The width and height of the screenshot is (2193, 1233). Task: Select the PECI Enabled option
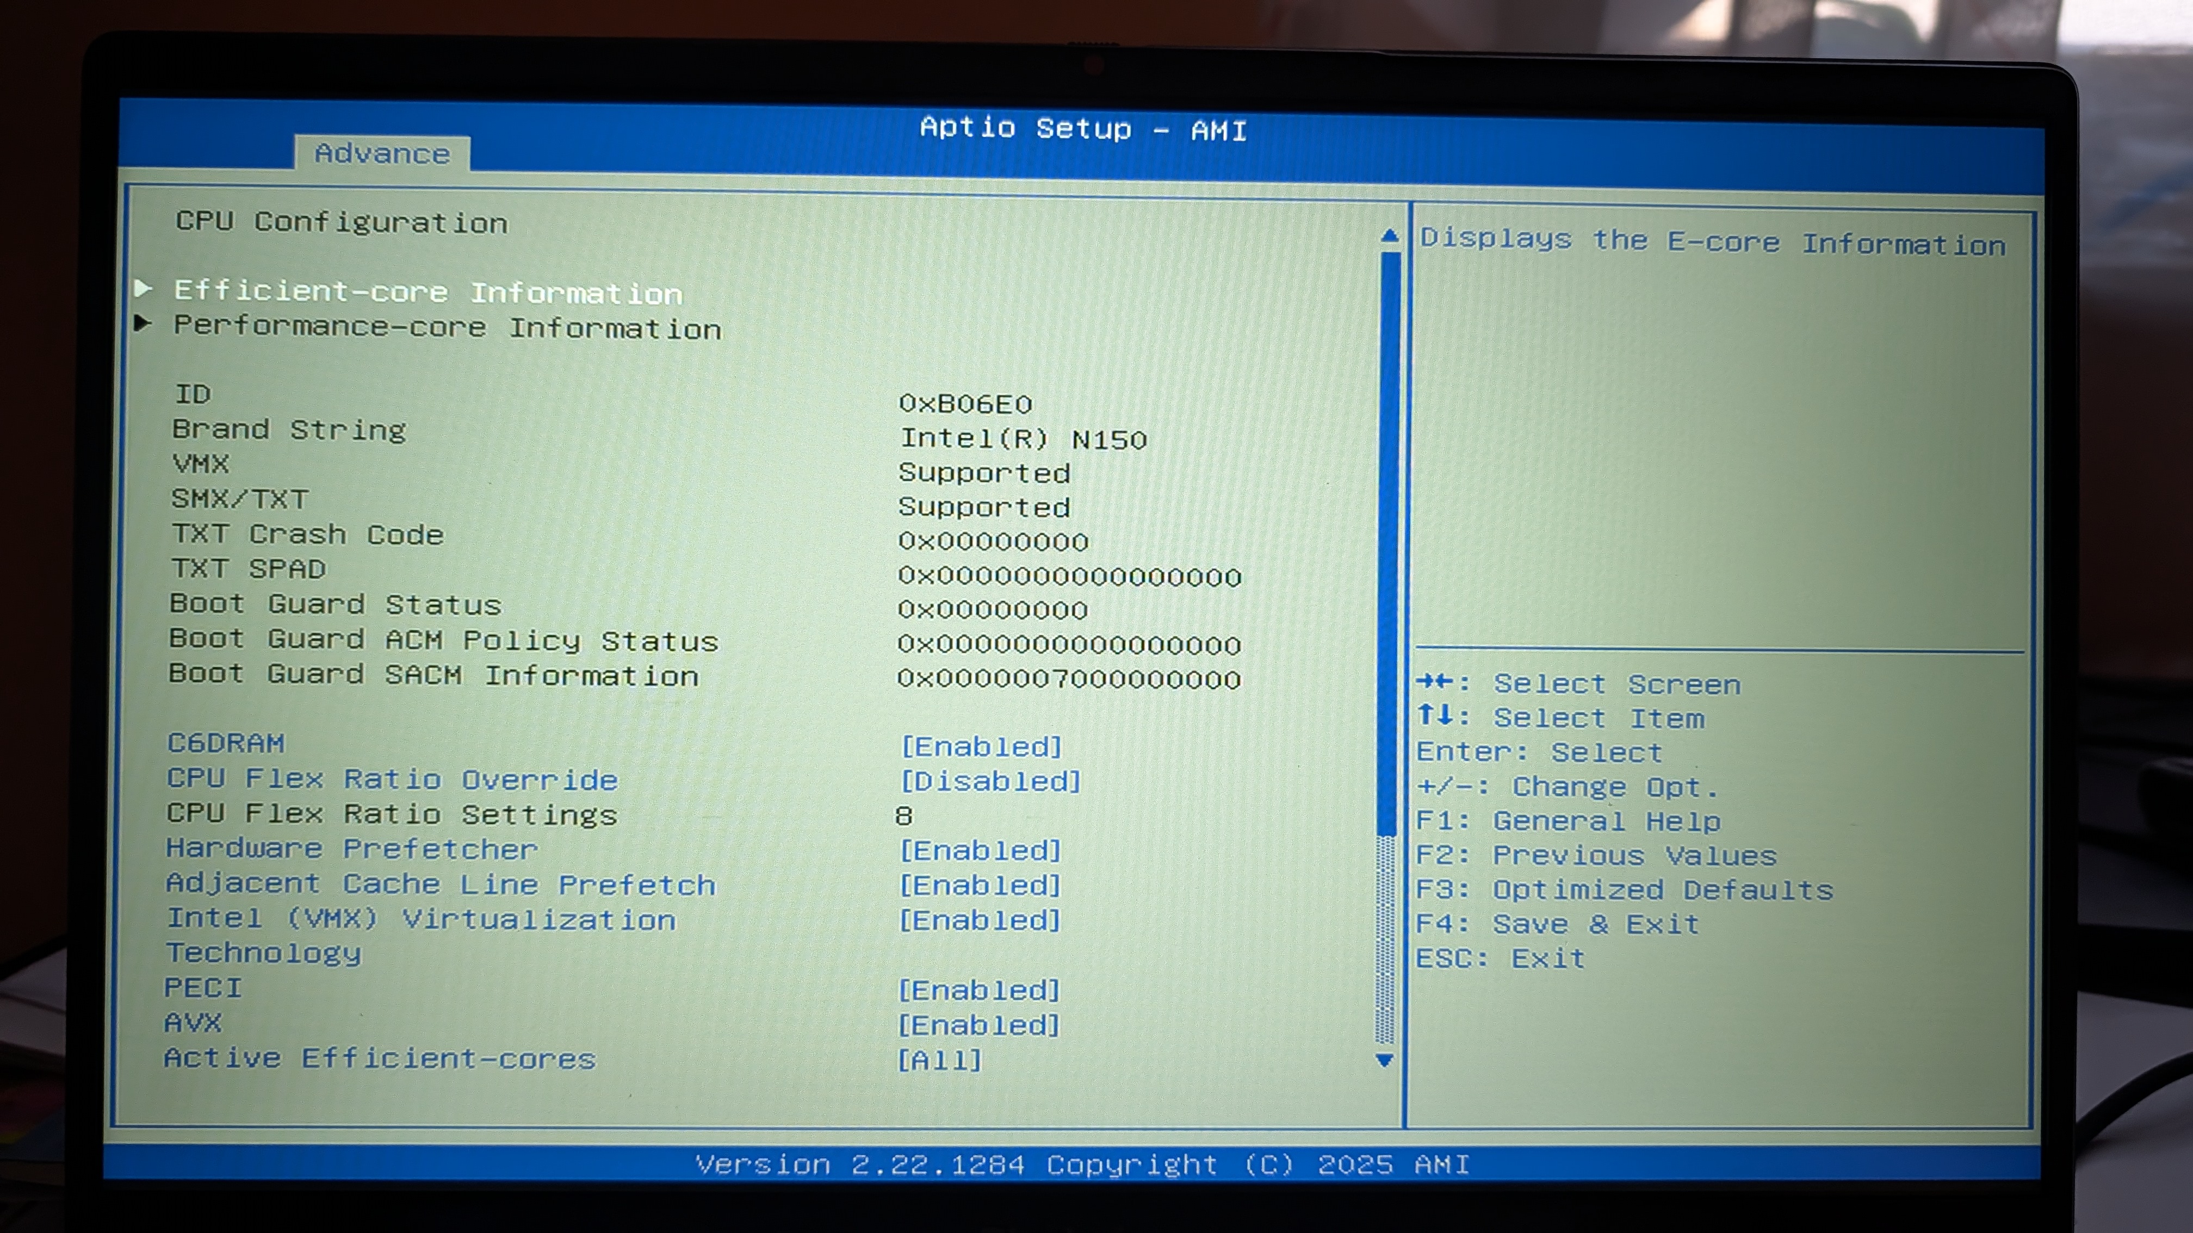[979, 991]
